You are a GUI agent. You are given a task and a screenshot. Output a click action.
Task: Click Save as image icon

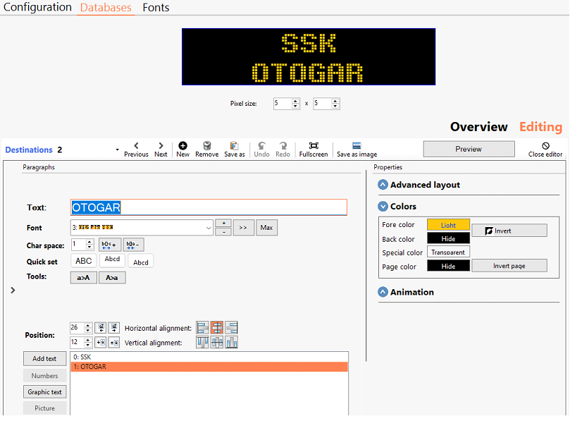click(357, 146)
